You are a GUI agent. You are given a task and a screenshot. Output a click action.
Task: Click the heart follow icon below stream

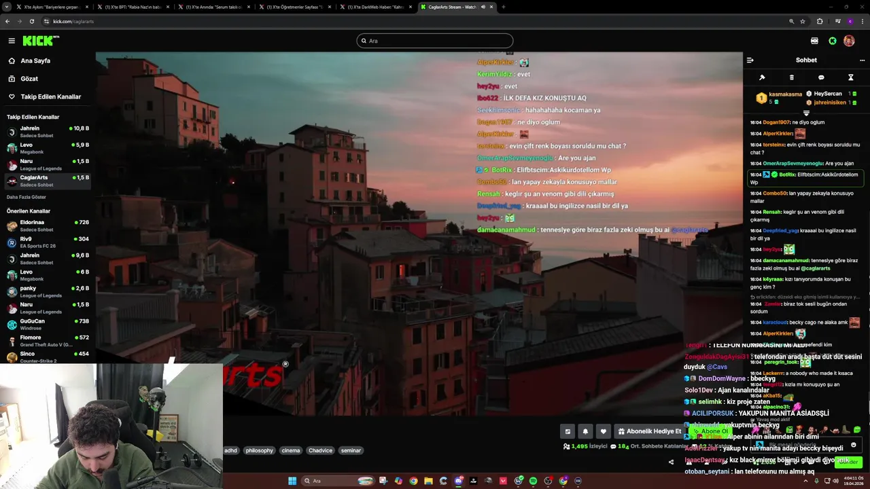click(603, 431)
